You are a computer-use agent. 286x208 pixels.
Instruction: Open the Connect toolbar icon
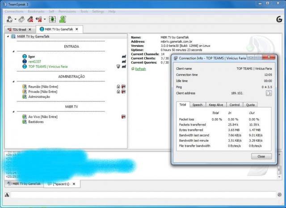pyautogui.click(x=9, y=19)
